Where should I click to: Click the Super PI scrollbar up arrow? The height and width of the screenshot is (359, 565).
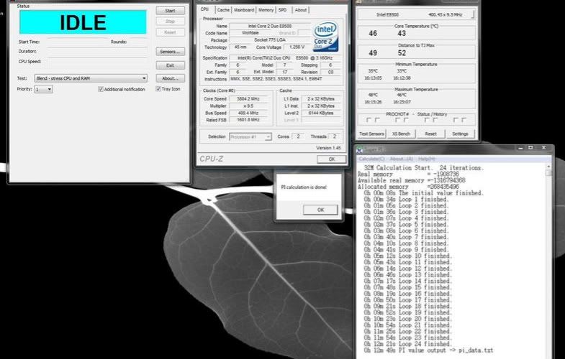coord(548,167)
